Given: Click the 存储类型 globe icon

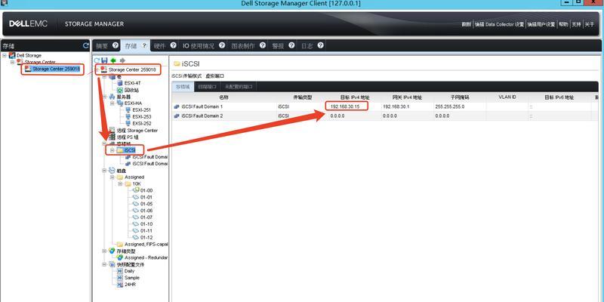Looking at the screenshot, I should (112, 251).
